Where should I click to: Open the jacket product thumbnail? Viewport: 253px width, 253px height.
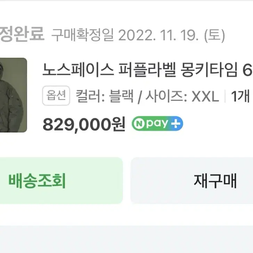pyautogui.click(x=14, y=95)
